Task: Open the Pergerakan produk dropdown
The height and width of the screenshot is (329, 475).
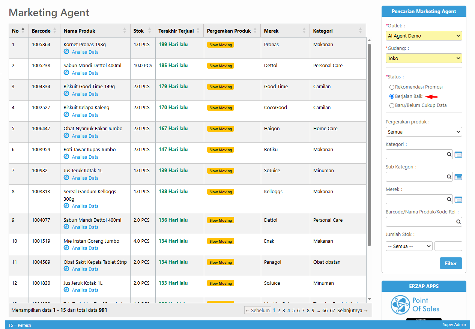Action: tap(424, 132)
